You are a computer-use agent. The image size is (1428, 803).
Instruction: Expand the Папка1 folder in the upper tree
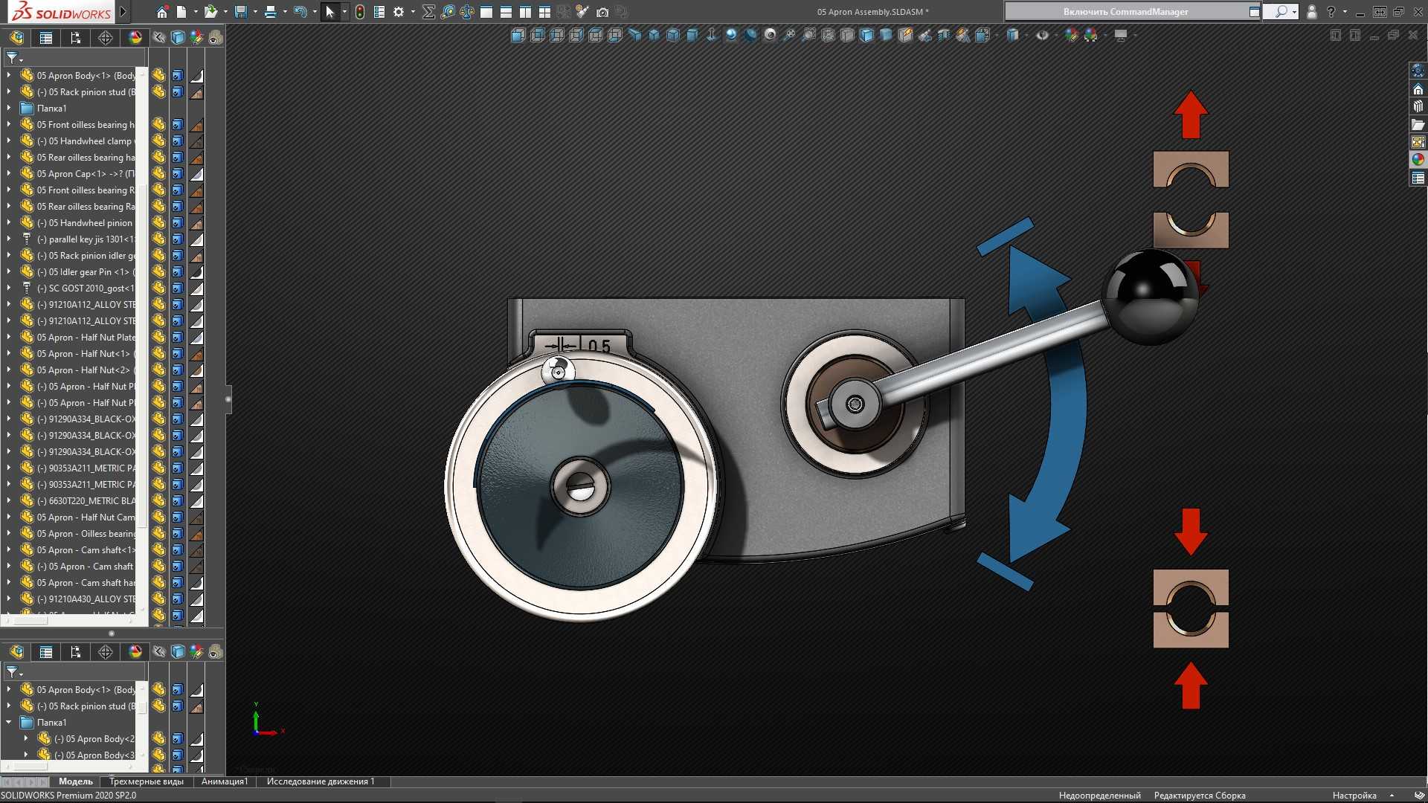tap(9, 109)
